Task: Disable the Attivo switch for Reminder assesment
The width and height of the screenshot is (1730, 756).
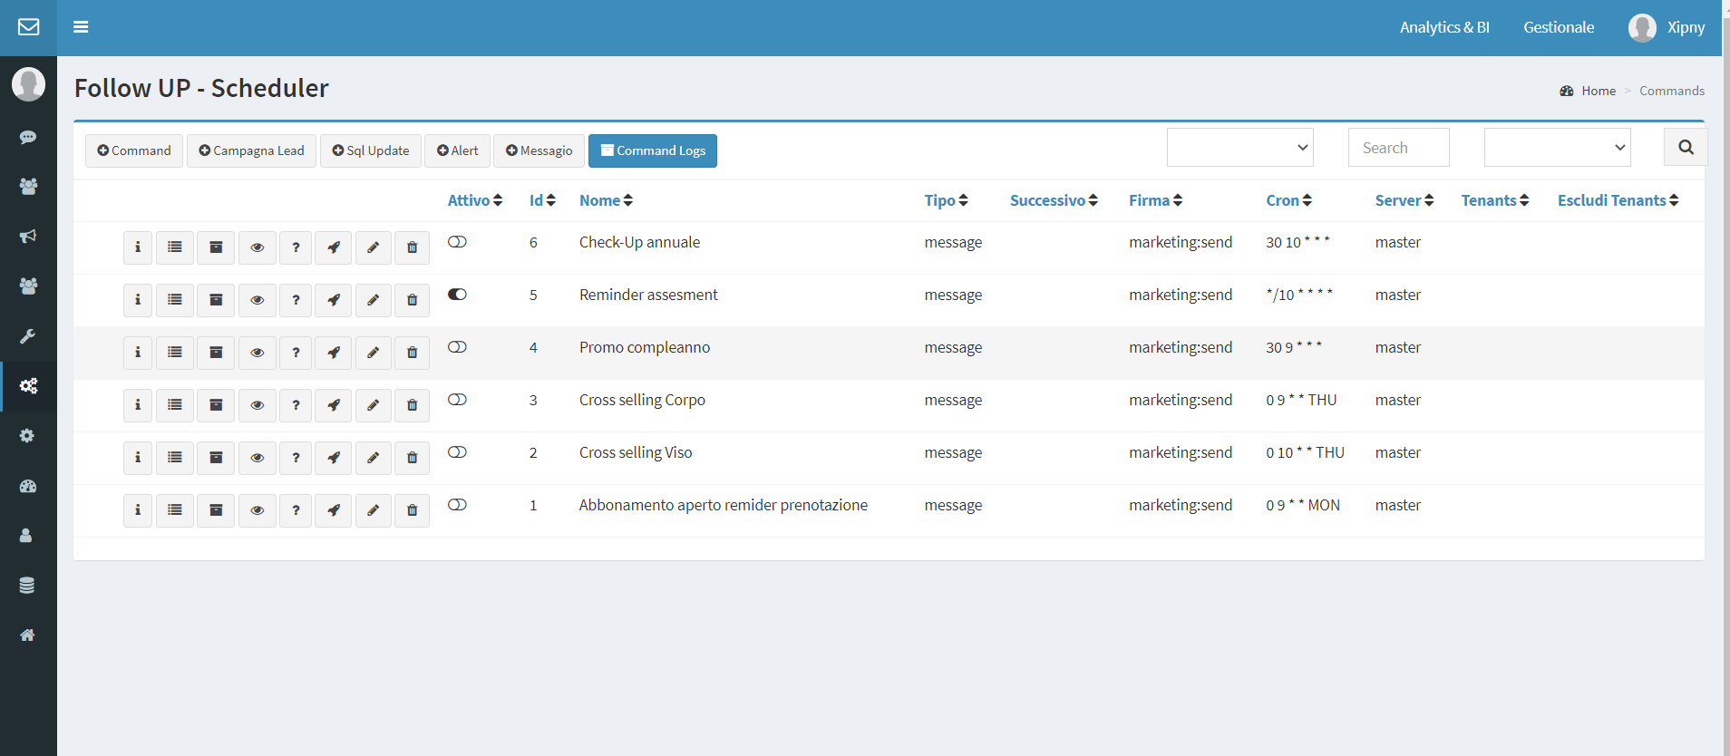Action: (457, 295)
